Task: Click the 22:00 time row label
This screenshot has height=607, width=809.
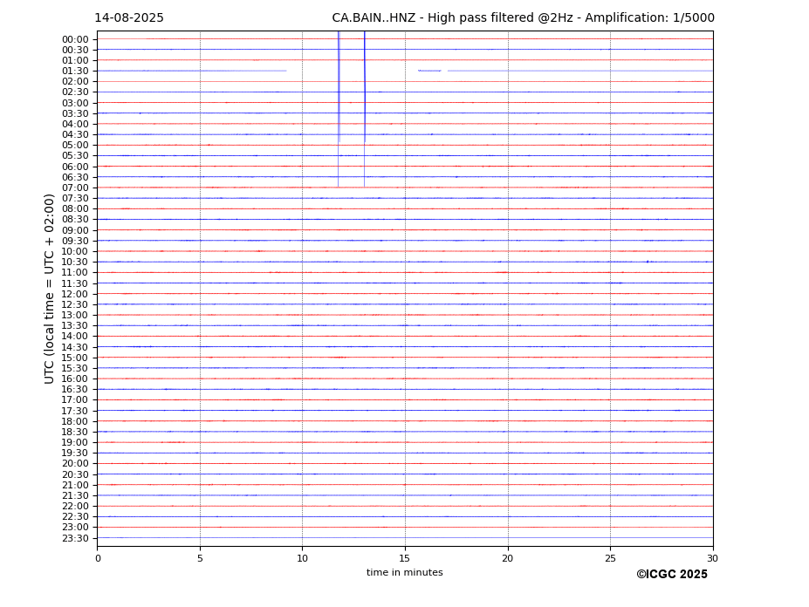Action: pyautogui.click(x=75, y=507)
